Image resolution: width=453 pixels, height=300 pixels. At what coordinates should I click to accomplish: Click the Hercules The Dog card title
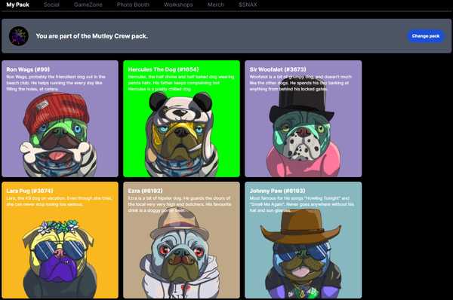coord(163,69)
